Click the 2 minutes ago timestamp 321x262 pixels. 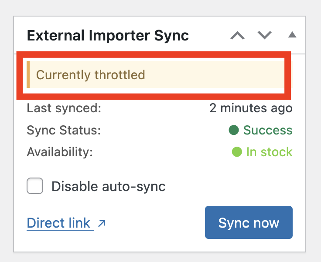[251, 108]
